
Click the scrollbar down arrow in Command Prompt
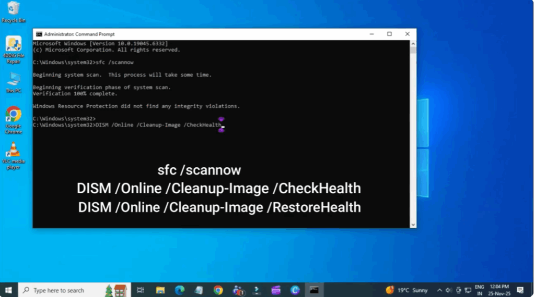(x=413, y=225)
